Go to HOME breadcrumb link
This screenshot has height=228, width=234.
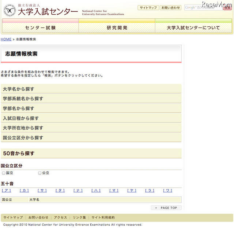pos(6,39)
